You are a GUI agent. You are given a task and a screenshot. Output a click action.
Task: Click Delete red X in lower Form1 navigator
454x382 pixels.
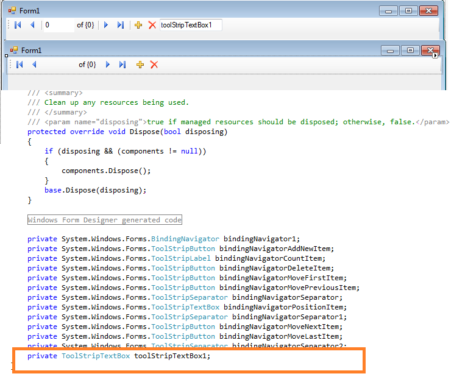coord(154,65)
